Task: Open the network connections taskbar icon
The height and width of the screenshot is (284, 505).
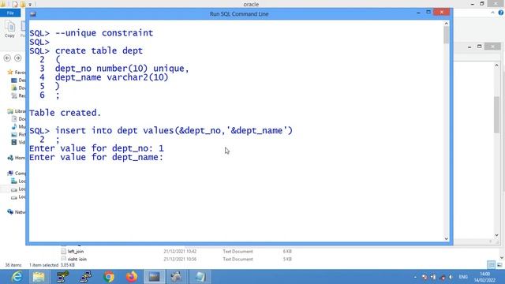Action: click(86, 277)
